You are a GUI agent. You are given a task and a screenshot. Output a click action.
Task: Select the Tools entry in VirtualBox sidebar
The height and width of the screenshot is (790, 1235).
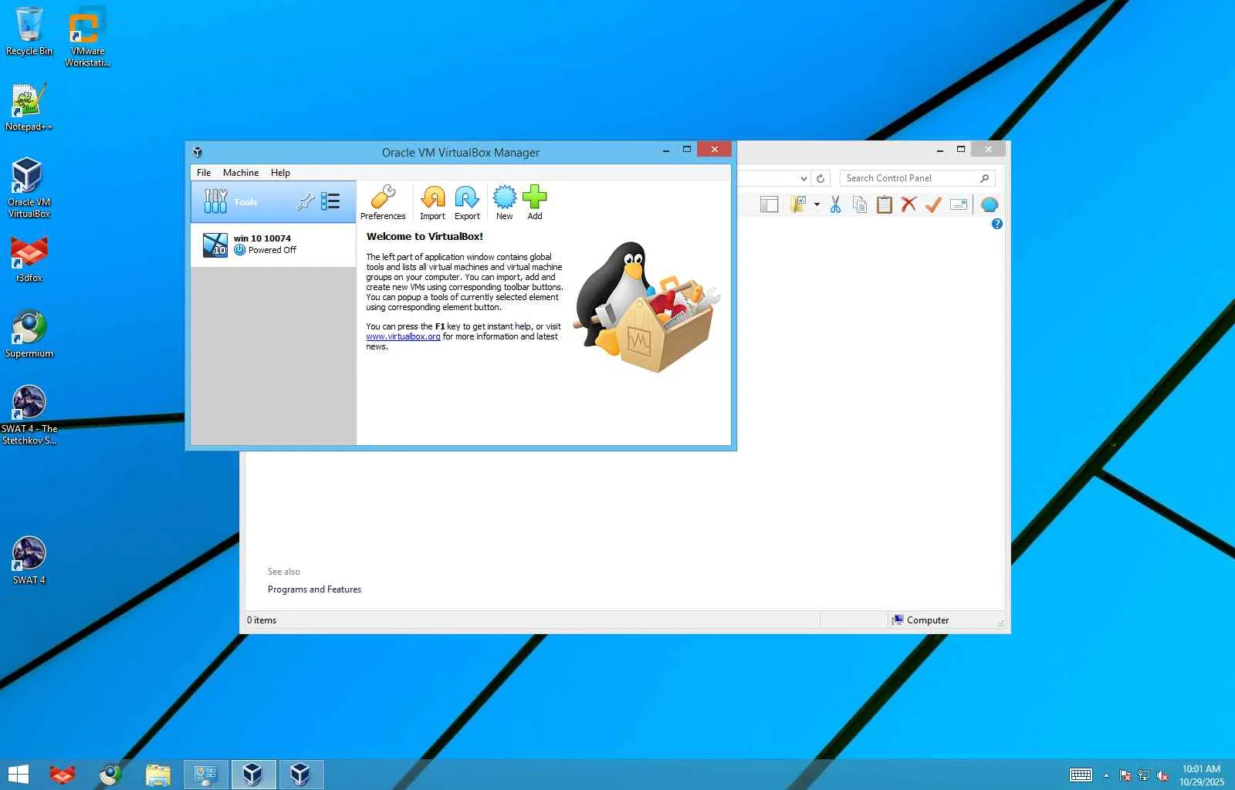pyautogui.click(x=273, y=202)
